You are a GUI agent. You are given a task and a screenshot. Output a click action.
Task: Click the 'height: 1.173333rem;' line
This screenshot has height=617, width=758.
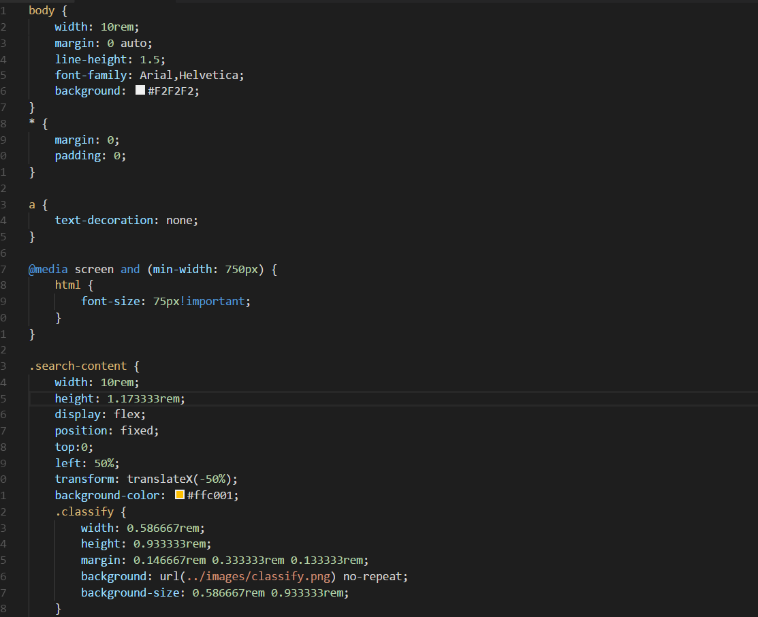pyautogui.click(x=120, y=398)
